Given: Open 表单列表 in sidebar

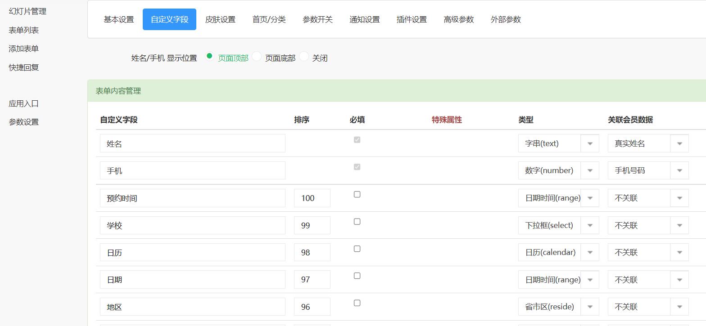Looking at the screenshot, I should (x=24, y=30).
